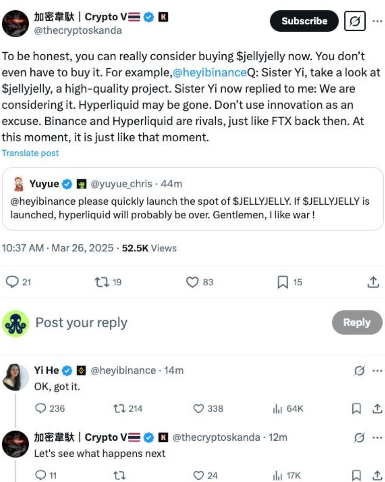Click Yi He's profile avatar
This screenshot has width=385, height=482.
[x=15, y=377]
